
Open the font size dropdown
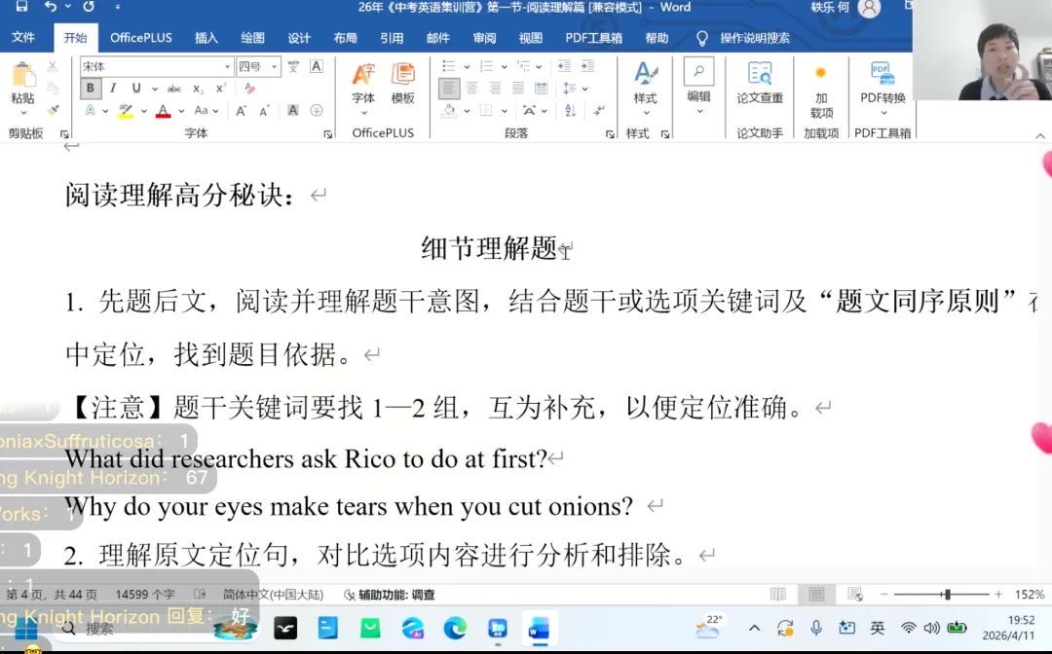pyautogui.click(x=274, y=66)
